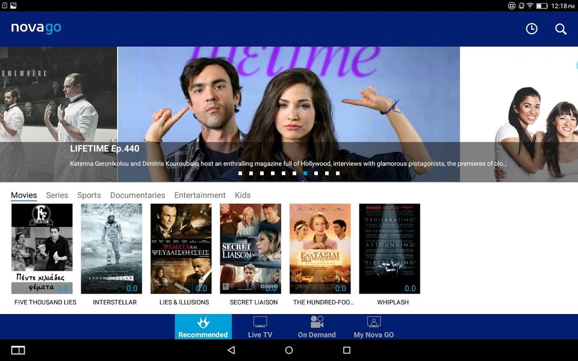Show the next banner with two women

click(x=519, y=114)
